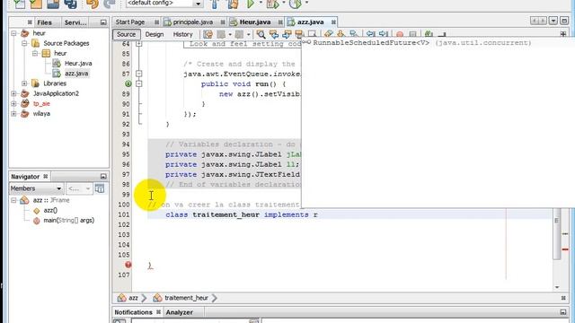
Task: Collapse code fold at line 87
Action: point(139,74)
